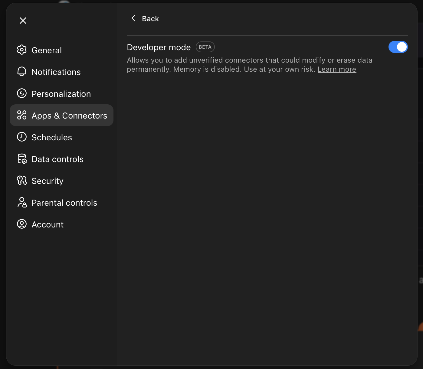Screen dimensions: 423x369
Task: Select the General settings gear icon
Action: (x=21, y=50)
